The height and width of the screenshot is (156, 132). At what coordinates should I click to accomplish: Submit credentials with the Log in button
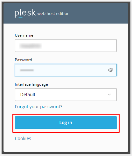66,123
